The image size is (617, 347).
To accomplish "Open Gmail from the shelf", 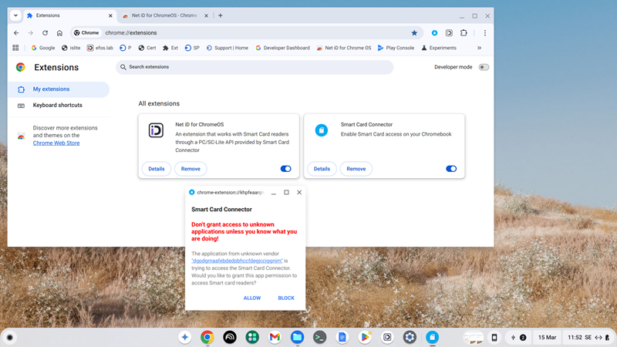I will [275, 337].
